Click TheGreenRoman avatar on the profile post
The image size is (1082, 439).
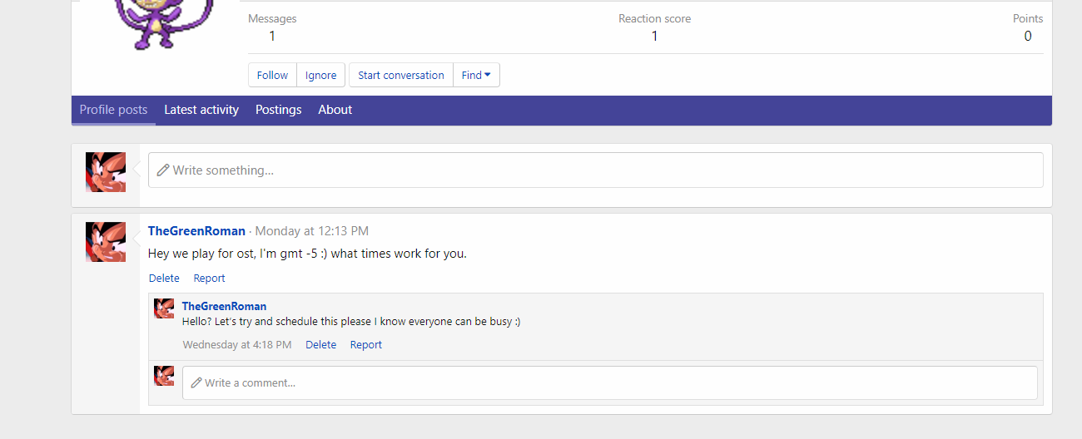pyautogui.click(x=106, y=242)
